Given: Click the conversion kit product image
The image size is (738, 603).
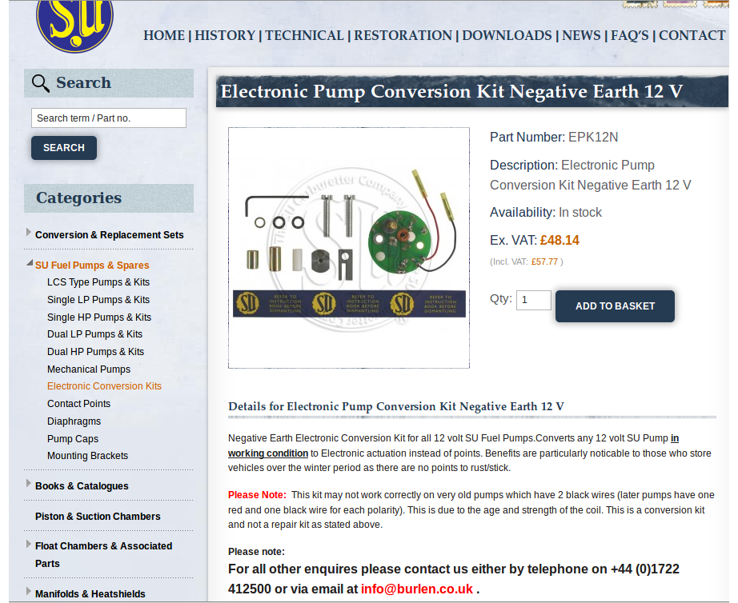Looking at the screenshot, I should tap(349, 248).
